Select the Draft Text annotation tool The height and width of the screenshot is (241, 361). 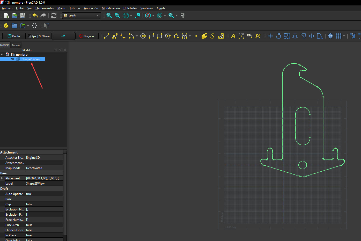tap(233, 36)
